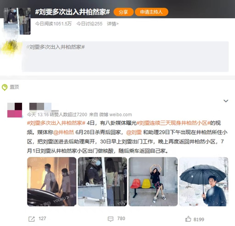235x226 pixels.
Task: Like the post with the thumbs-up icon
Action: click(188, 219)
